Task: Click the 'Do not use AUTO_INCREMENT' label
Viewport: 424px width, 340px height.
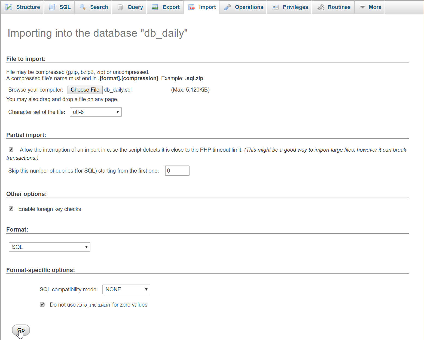Action: click(x=99, y=305)
